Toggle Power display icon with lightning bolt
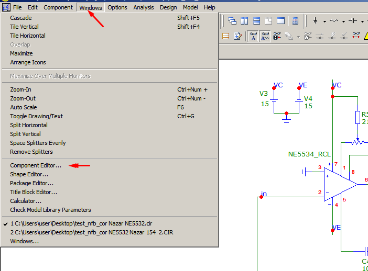Screen dimensions: 368x271 [332, 36]
